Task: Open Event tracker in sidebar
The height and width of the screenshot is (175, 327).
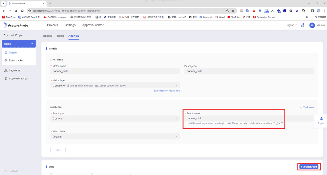Action: point(16,60)
